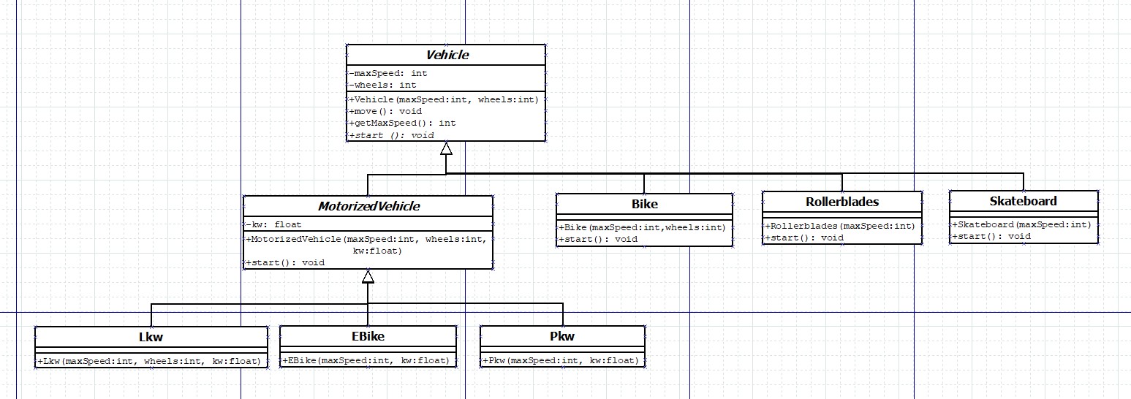The image size is (1131, 399).
Task: Click the generalization triangle under MotorizedVehicle
Action: click(x=368, y=276)
